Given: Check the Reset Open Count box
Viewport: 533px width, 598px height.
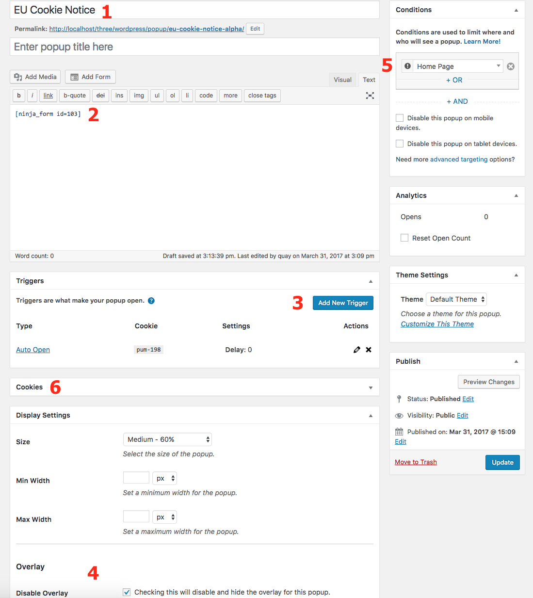Looking at the screenshot, I should 404,238.
